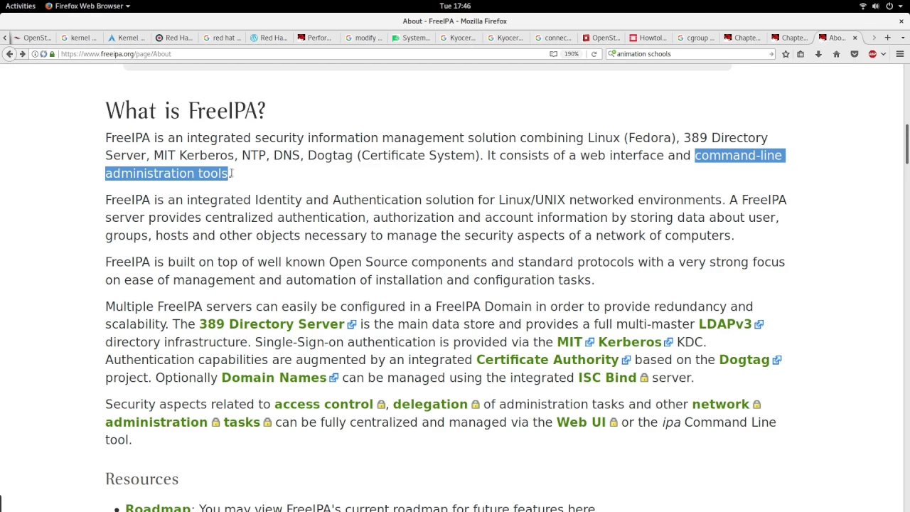Click the 'Resources' heading
The height and width of the screenshot is (512, 910).
tap(141, 479)
